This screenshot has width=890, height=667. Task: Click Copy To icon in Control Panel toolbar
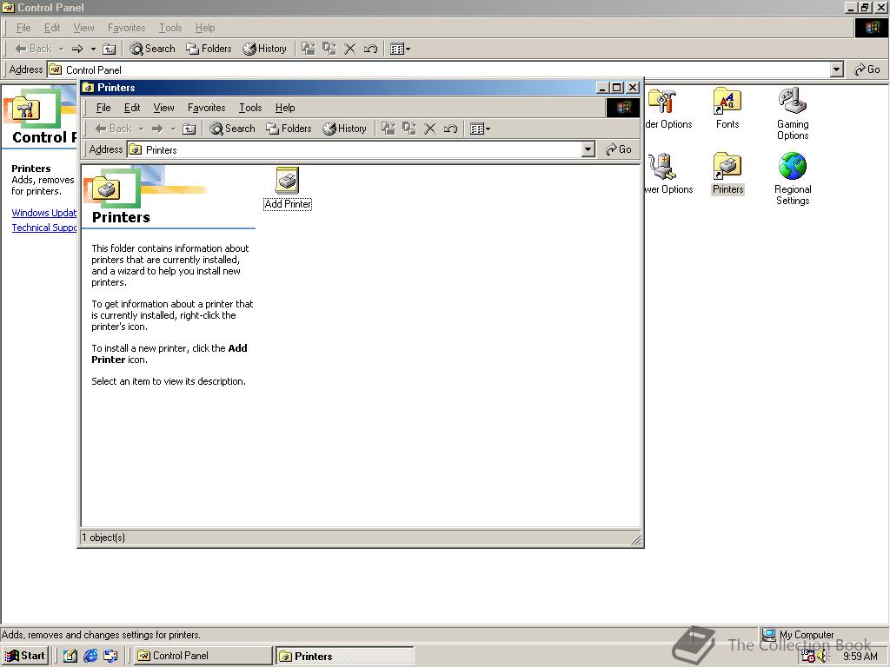point(329,49)
